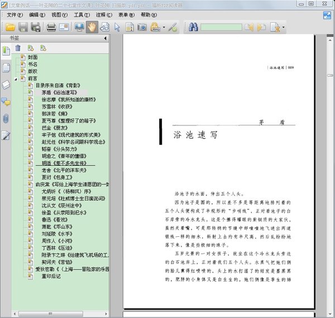Click the pen signature validation icon
The width and height of the screenshot is (335, 318).
(x=173, y=27)
